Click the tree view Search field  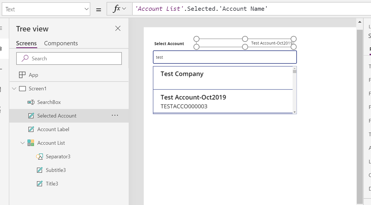[x=69, y=59]
